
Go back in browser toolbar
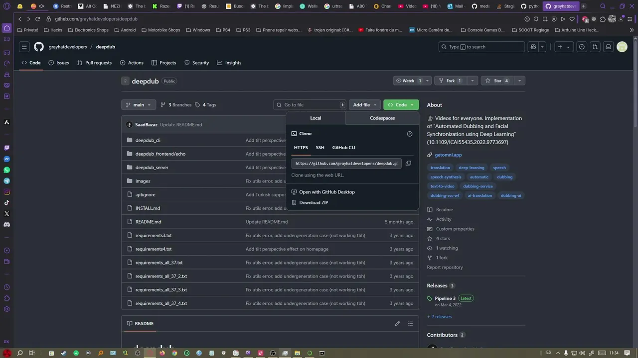pyautogui.click(x=20, y=19)
